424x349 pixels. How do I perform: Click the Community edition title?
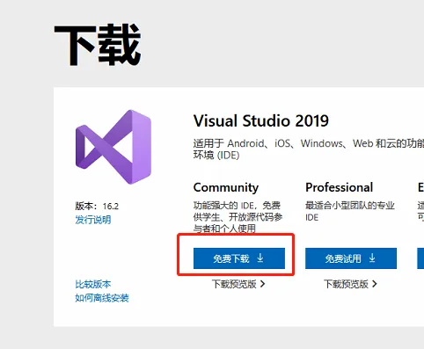click(x=226, y=187)
